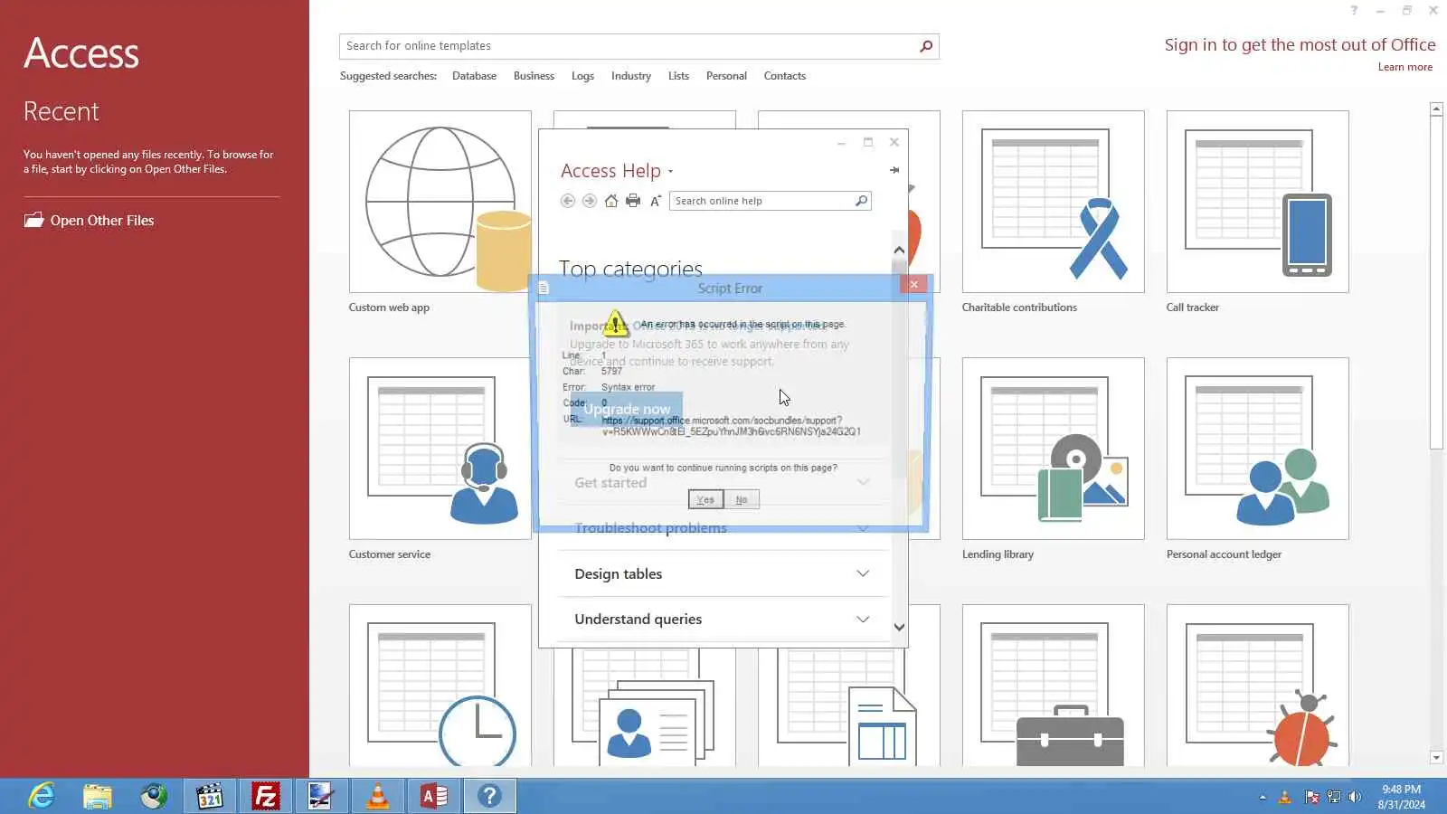
Task: Open the Learn more link
Action: click(x=1404, y=67)
